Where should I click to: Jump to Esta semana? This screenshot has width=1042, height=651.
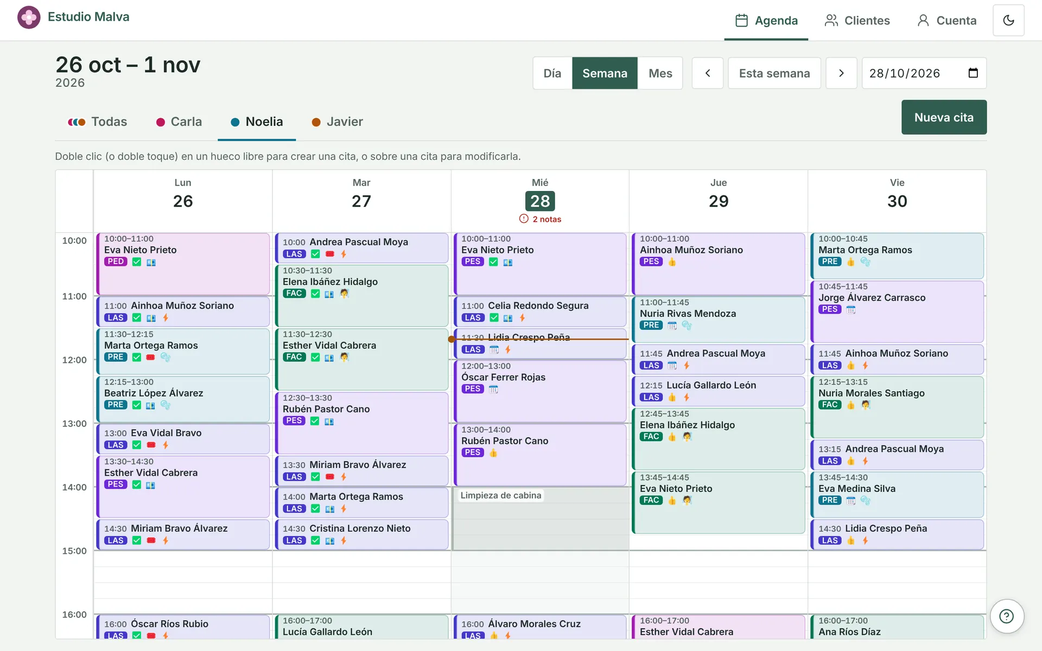coord(774,73)
